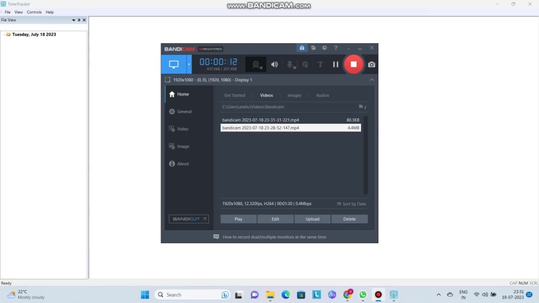Click the lock icon in the Bandicam title bar
The image size is (539, 303).
(302, 48)
